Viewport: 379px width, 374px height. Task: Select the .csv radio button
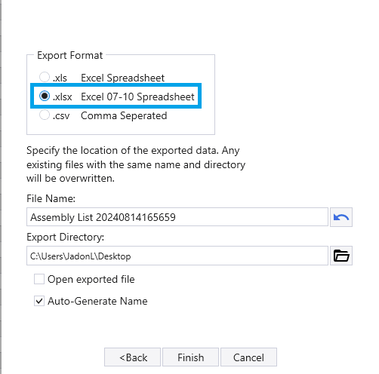click(45, 115)
